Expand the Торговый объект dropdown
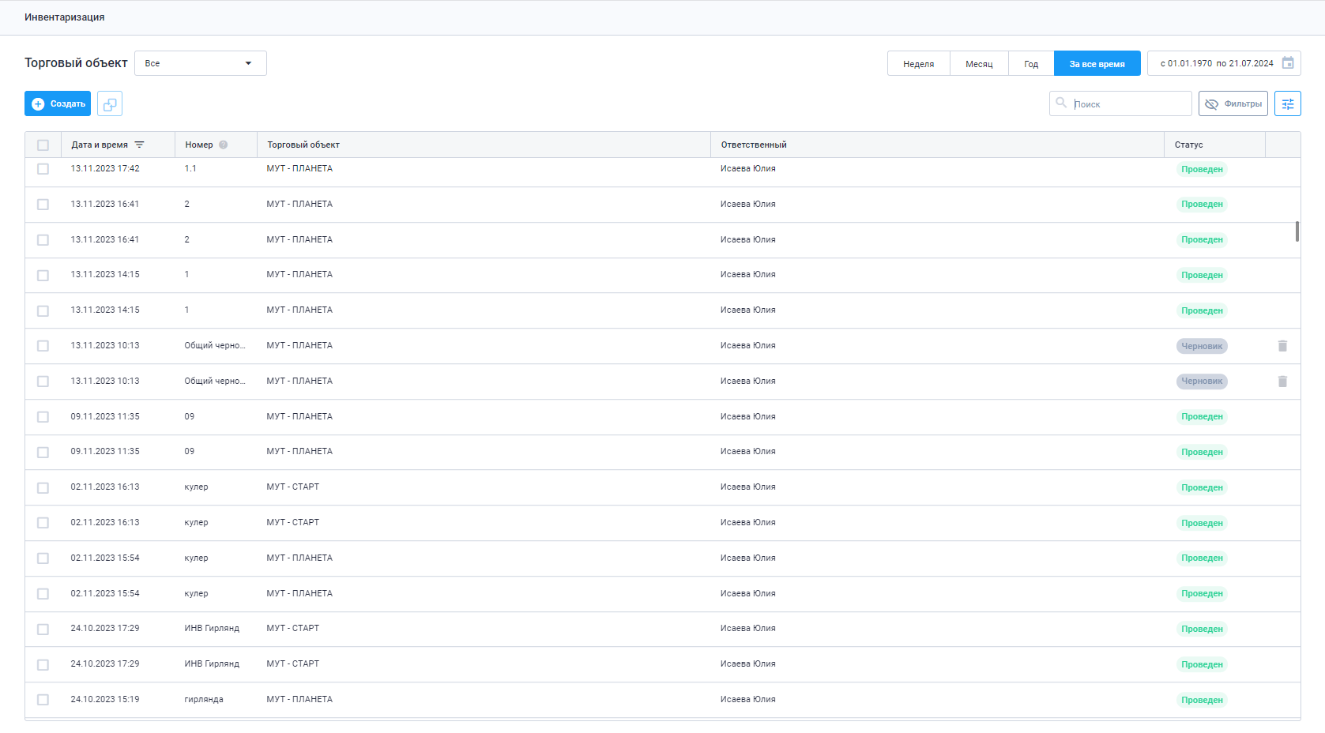1325x733 pixels. (200, 63)
